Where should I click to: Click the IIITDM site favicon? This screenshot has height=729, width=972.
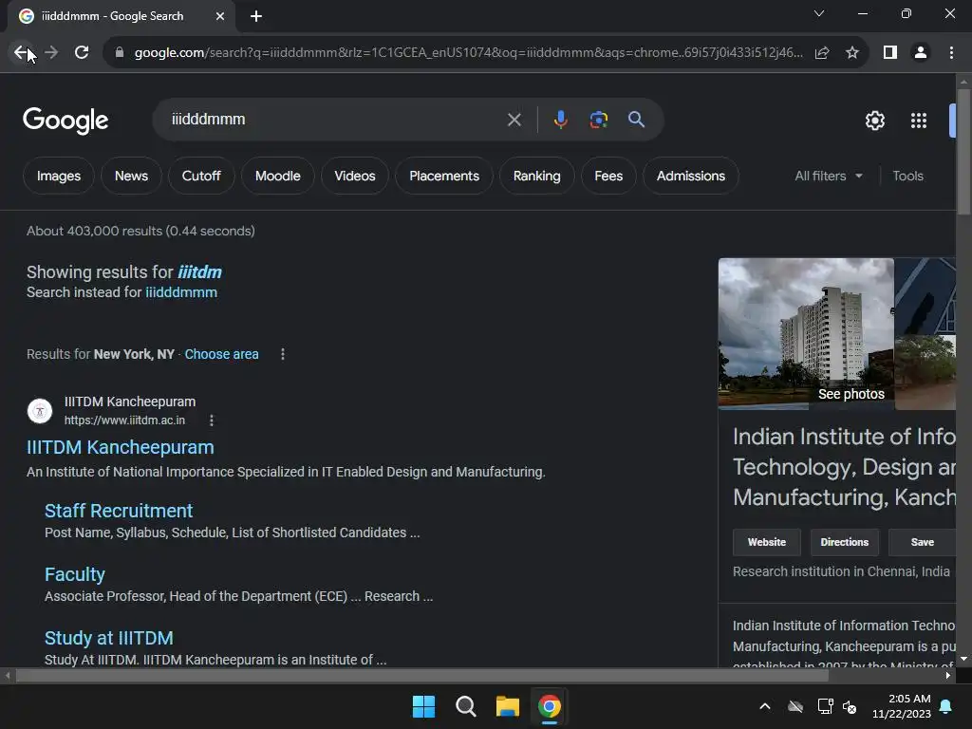(40, 411)
